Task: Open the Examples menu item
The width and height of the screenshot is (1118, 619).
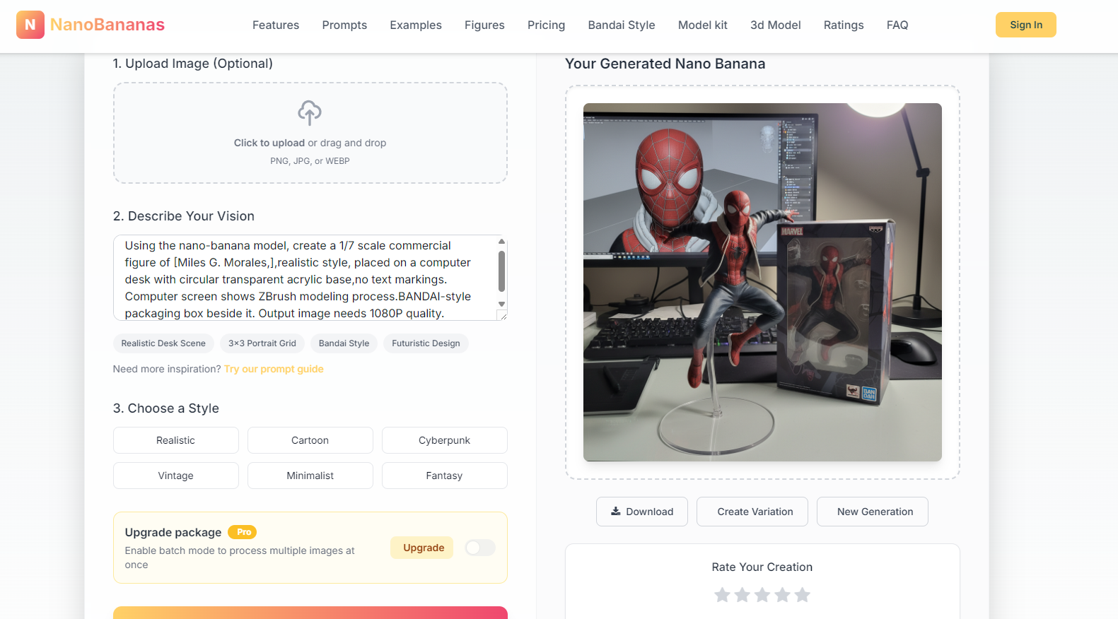Action: (x=416, y=25)
